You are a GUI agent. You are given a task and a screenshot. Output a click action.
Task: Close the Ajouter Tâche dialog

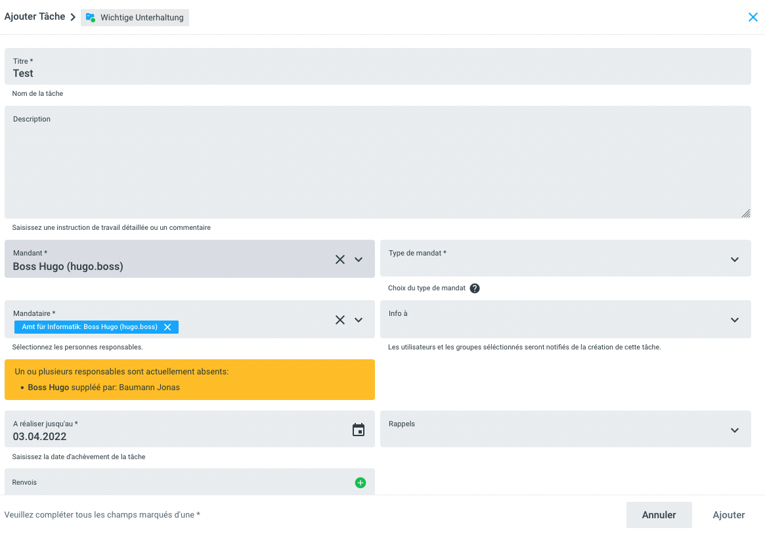(x=753, y=17)
